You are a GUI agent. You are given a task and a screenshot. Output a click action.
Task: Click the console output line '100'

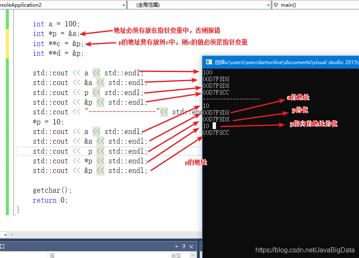coord(208,72)
